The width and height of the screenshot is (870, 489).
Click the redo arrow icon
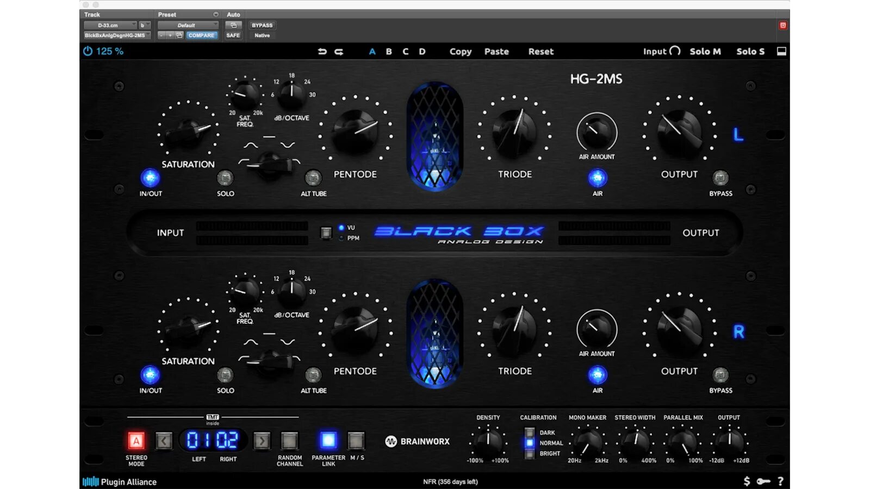pyautogui.click(x=339, y=51)
